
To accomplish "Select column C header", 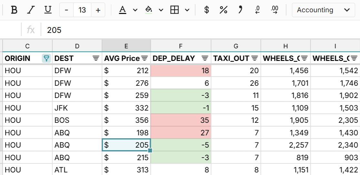I will (27, 46).
